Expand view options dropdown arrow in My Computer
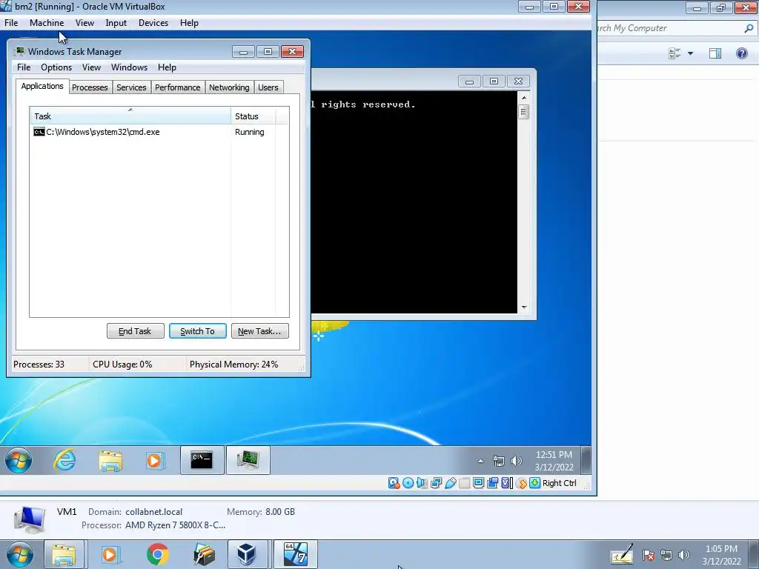Viewport: 759px width, 569px height. click(x=690, y=53)
